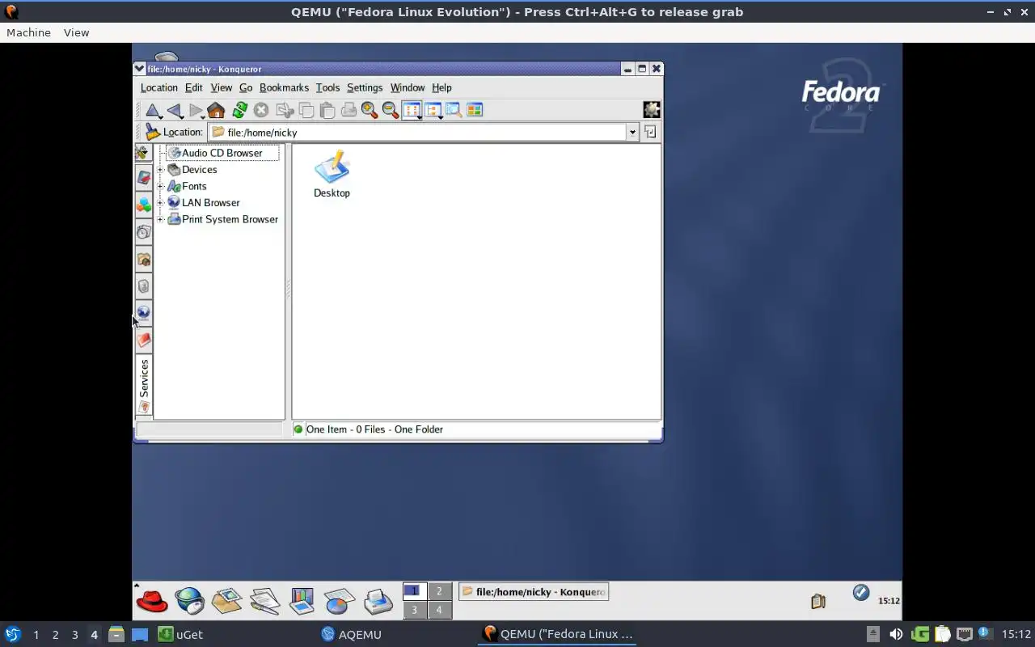The height and width of the screenshot is (647, 1035).
Task: Expand the Print System Browser node
Action: pyautogui.click(x=160, y=219)
